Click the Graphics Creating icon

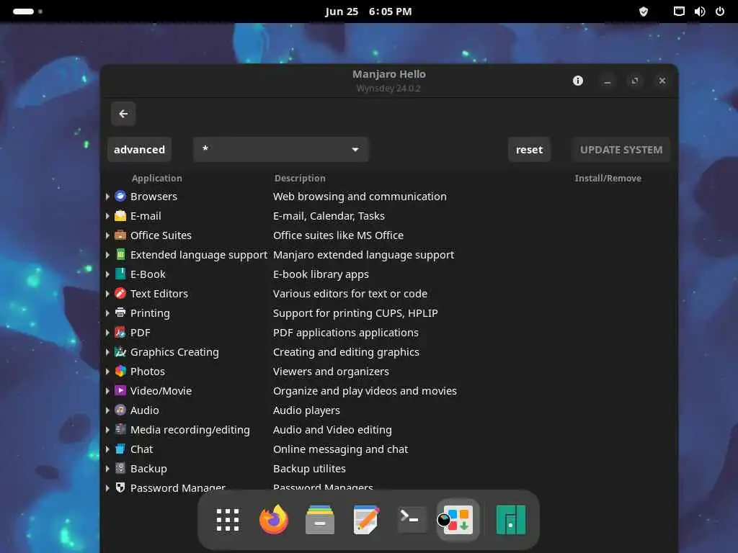click(x=120, y=351)
